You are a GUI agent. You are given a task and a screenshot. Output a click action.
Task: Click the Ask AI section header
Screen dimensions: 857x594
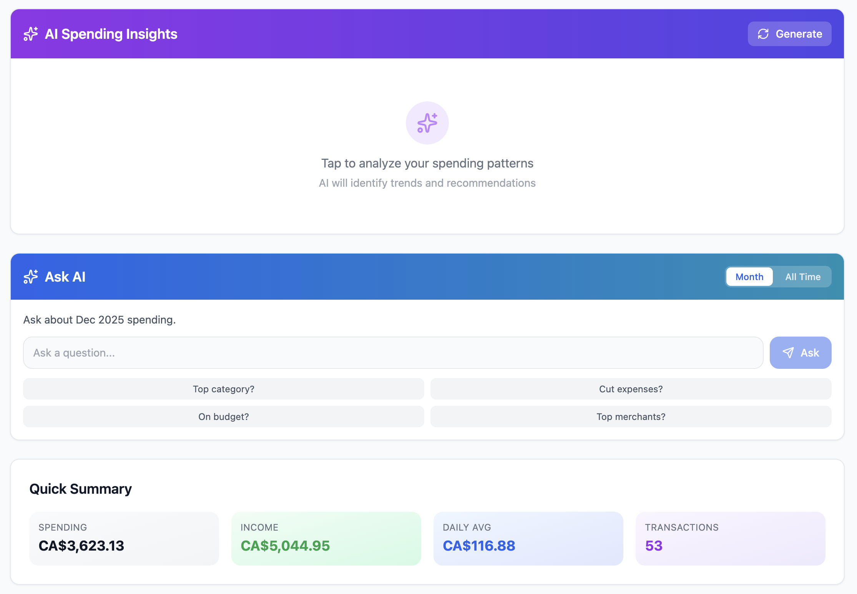pyautogui.click(x=65, y=277)
